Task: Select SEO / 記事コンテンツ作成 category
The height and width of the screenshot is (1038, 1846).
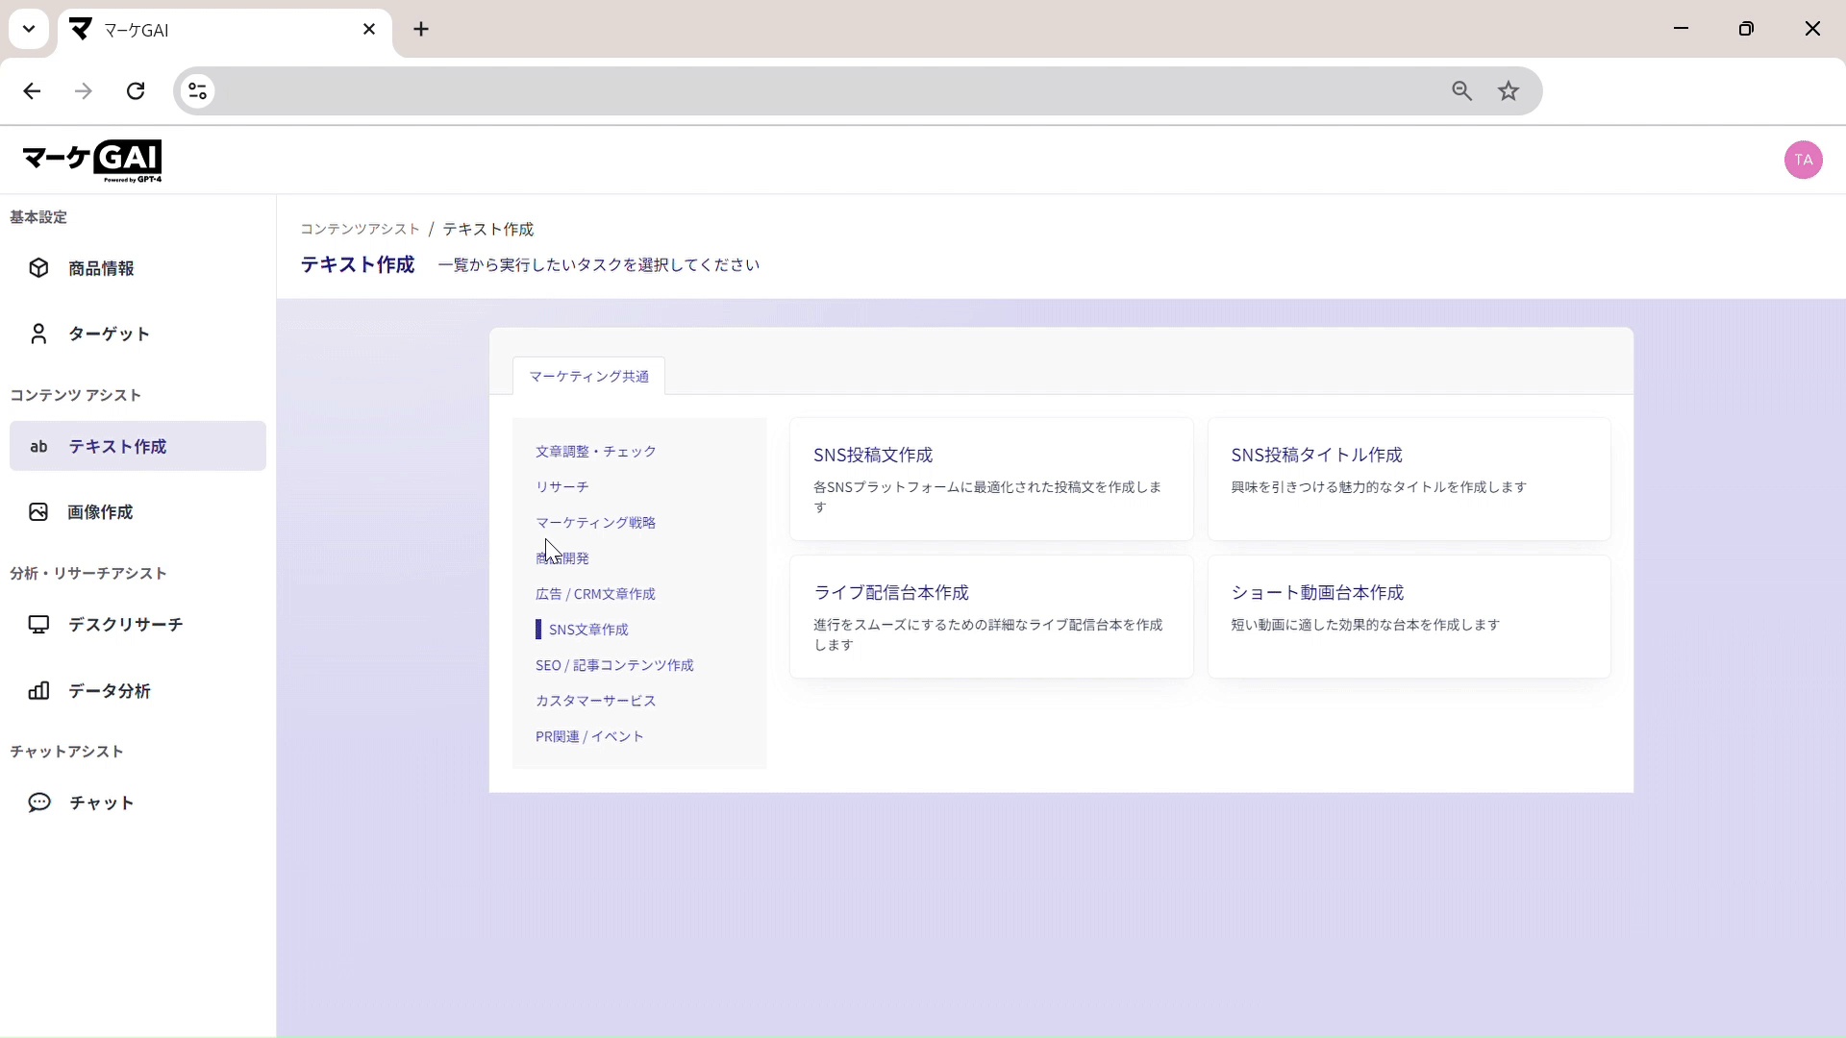Action: pyautogui.click(x=613, y=665)
